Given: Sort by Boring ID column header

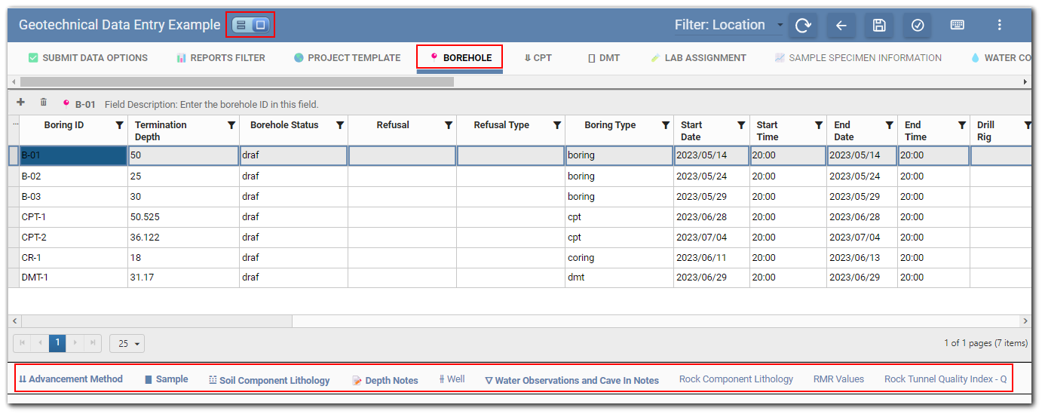Looking at the screenshot, I should pyautogui.click(x=64, y=125).
